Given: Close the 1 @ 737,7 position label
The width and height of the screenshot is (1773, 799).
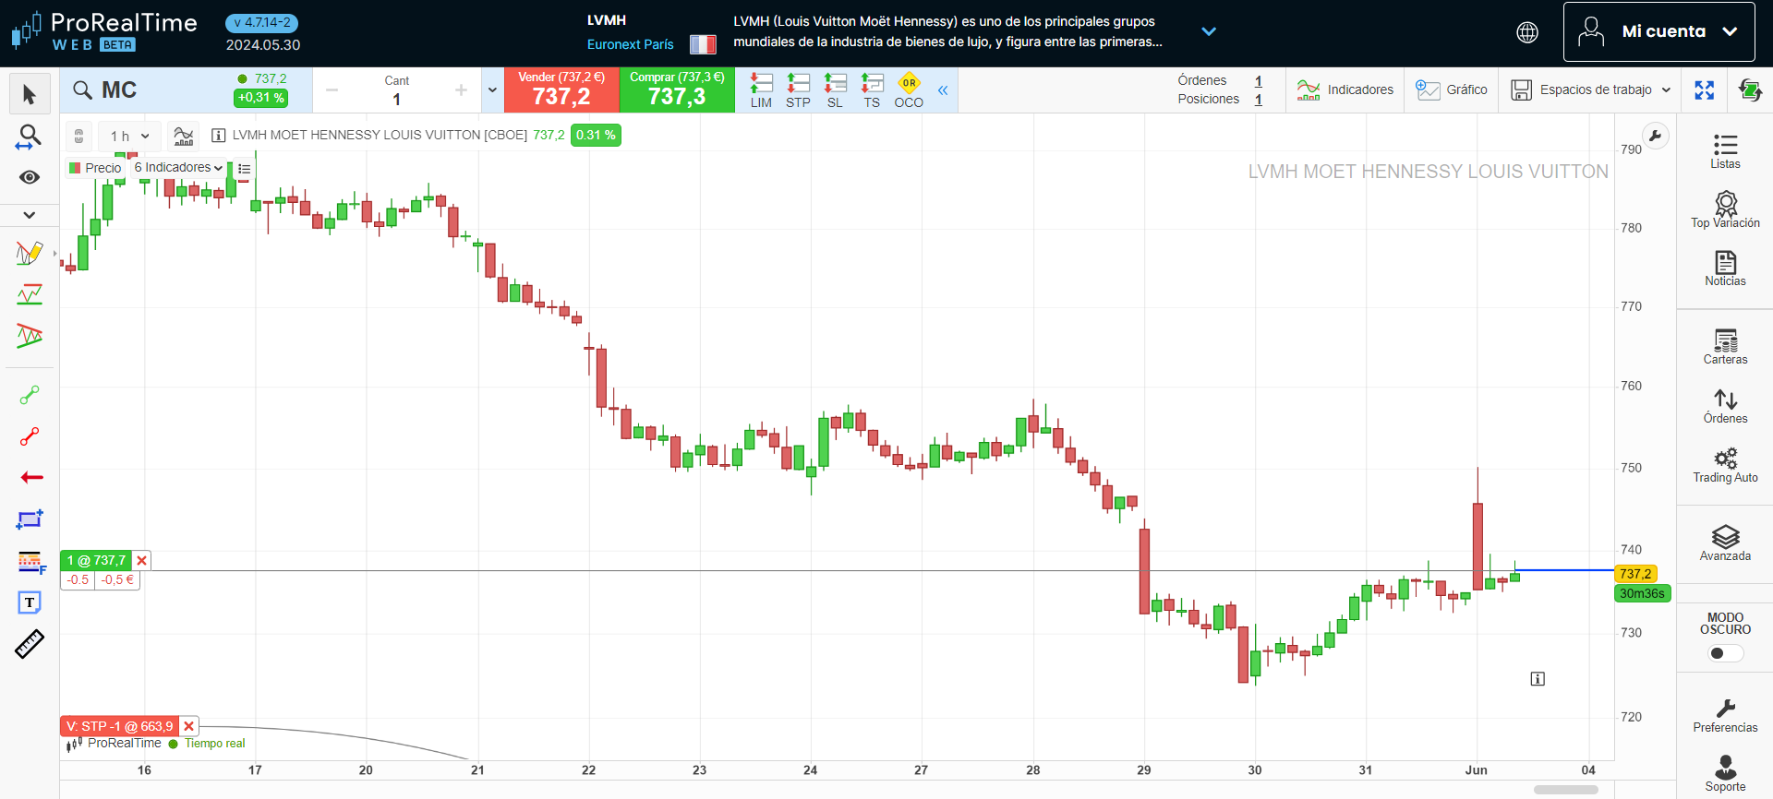Looking at the screenshot, I should (141, 560).
